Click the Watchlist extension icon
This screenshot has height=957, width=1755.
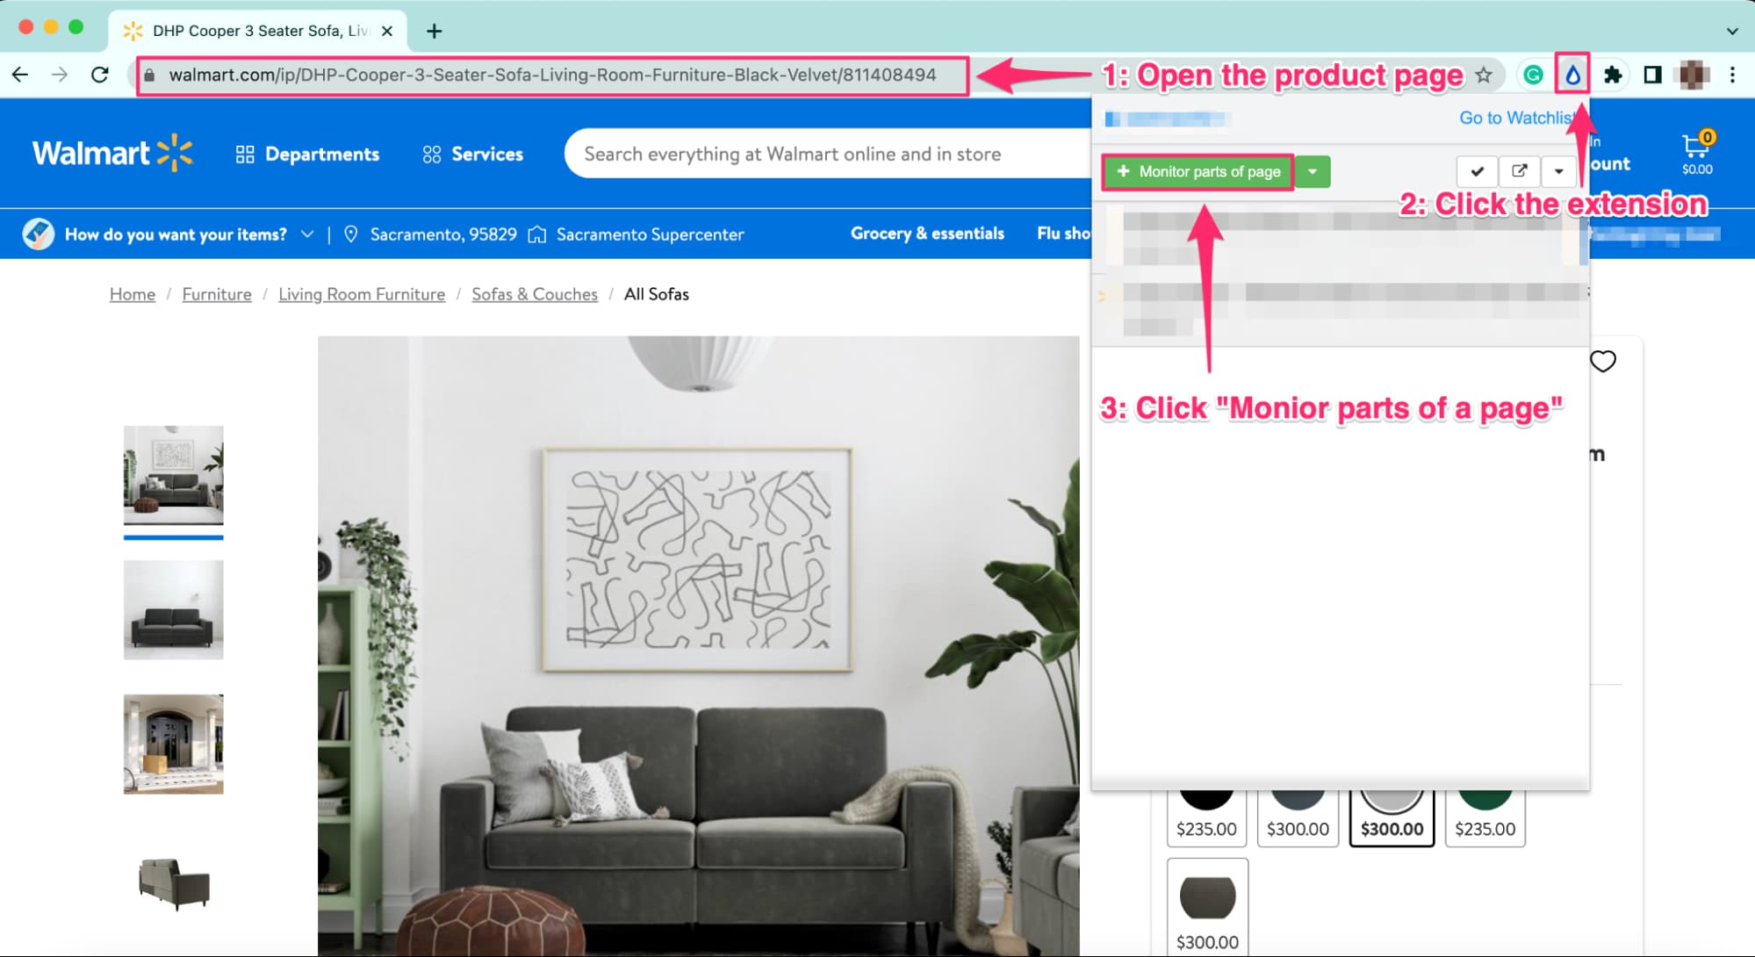click(x=1572, y=73)
